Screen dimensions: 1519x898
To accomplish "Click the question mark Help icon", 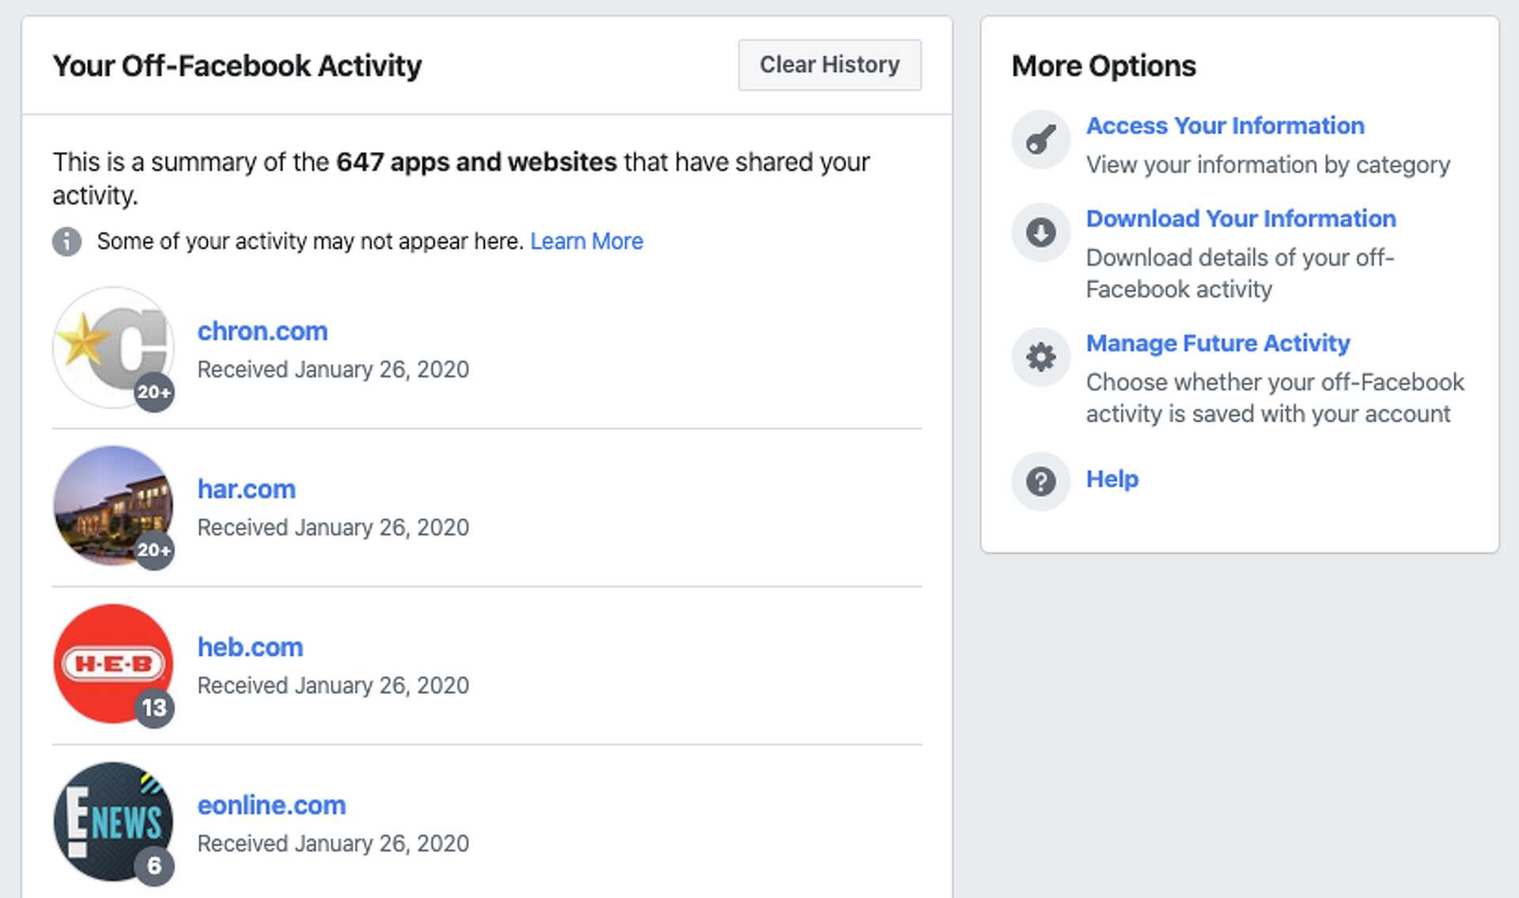I will click(1040, 480).
